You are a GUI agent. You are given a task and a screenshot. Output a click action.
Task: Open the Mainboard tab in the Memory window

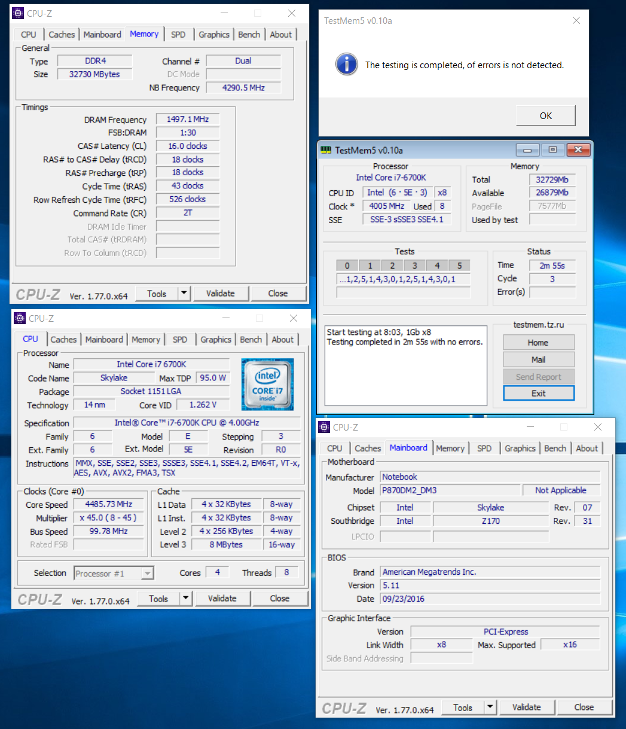[x=102, y=35]
